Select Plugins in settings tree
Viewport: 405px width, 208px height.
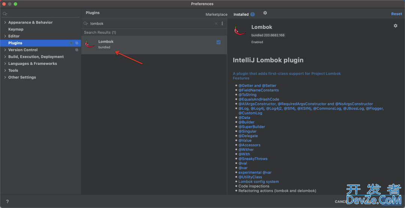[x=15, y=43]
